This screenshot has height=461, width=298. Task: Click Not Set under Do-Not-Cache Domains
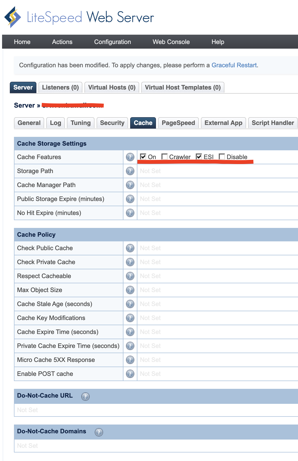pos(27,446)
